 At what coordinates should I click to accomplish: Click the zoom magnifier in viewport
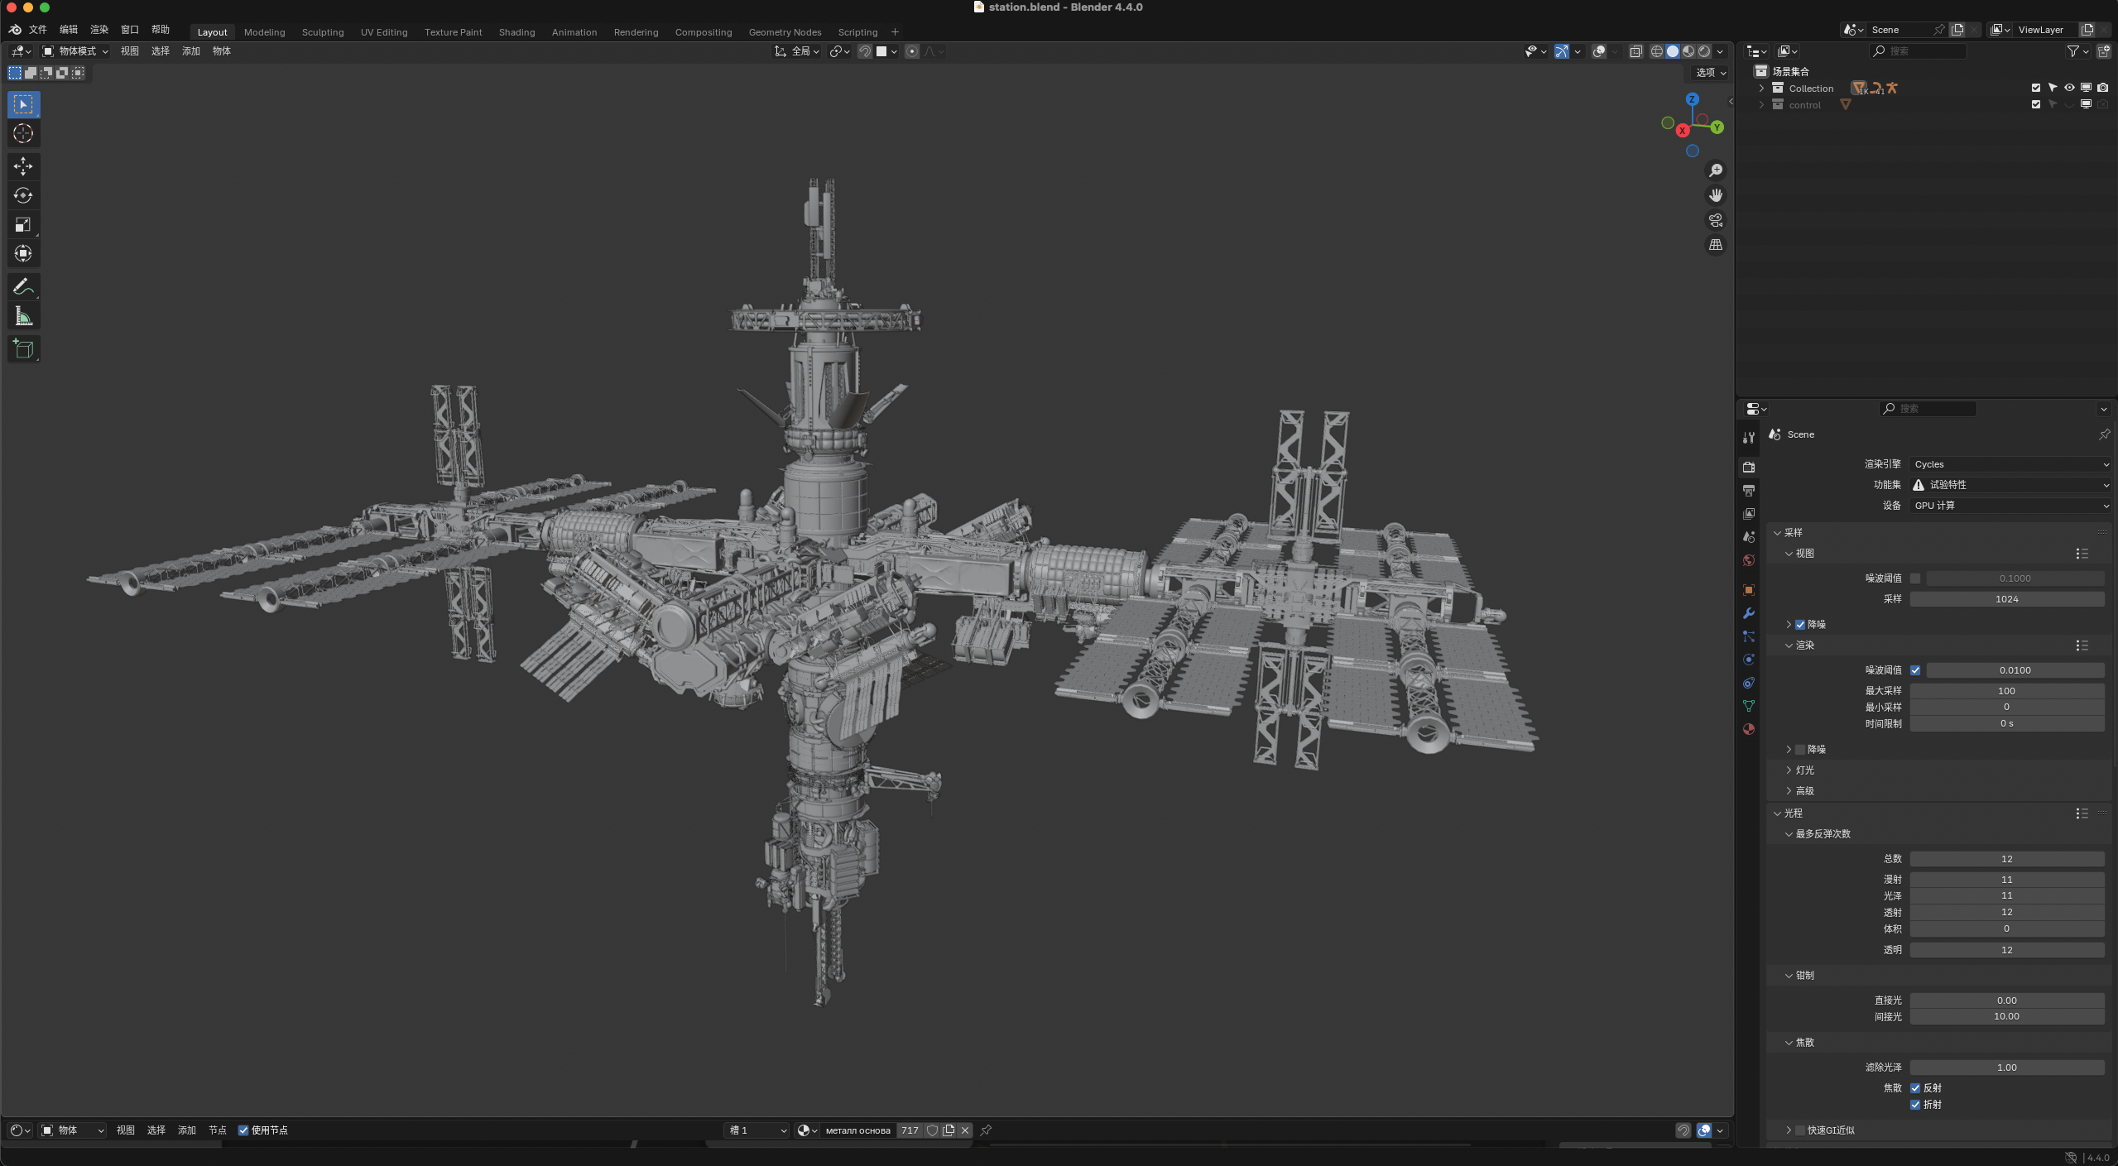tap(1716, 170)
